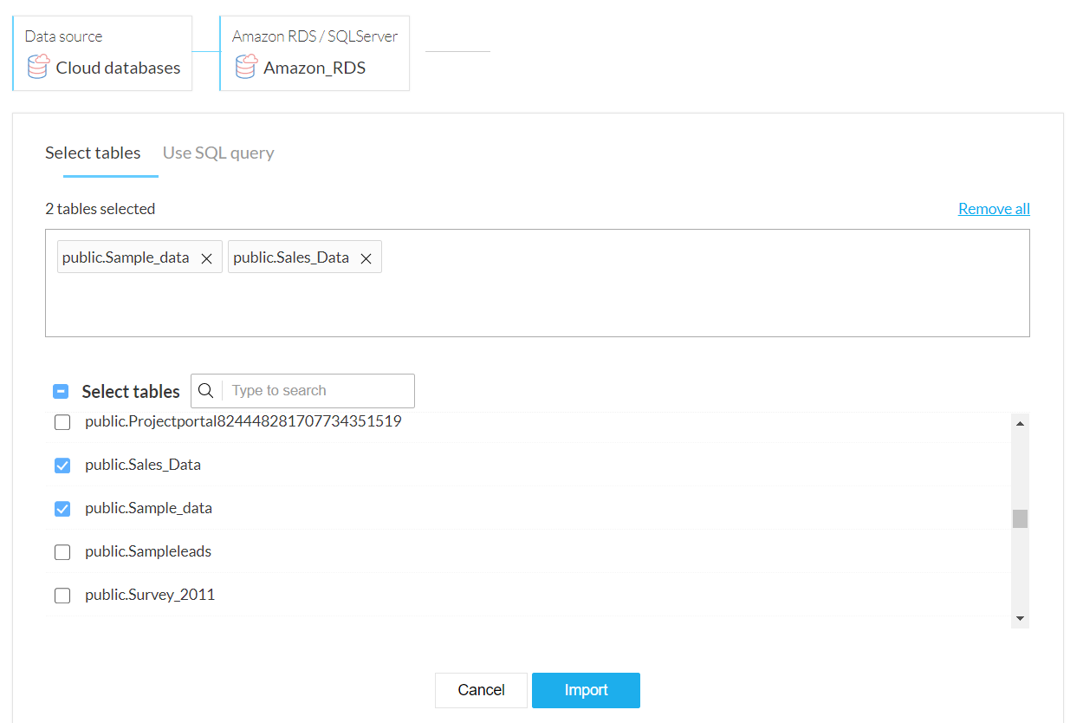This screenshot has height=723, width=1070.
Task: Switch to the Use SQL query tab
Action: 218,153
